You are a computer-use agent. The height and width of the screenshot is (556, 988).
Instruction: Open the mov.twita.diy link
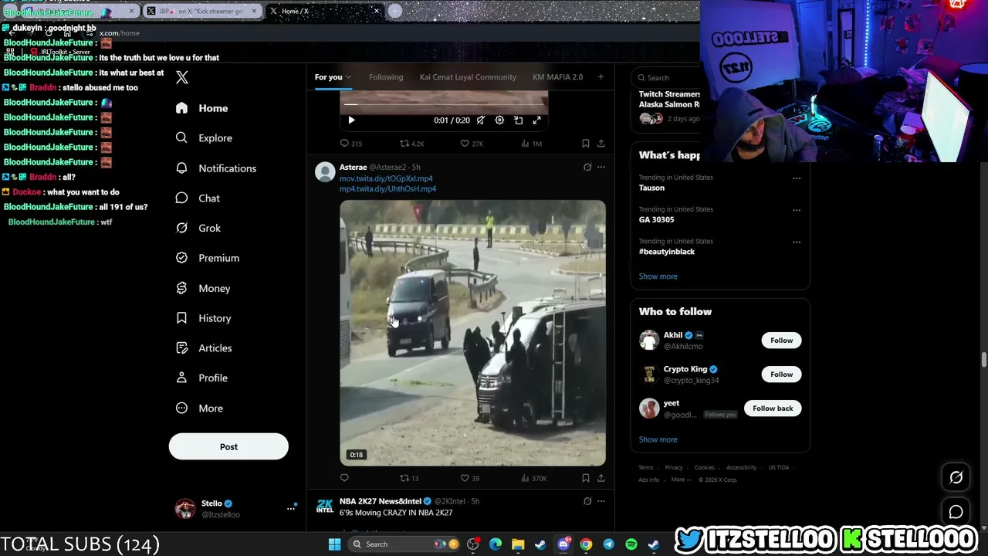click(386, 178)
